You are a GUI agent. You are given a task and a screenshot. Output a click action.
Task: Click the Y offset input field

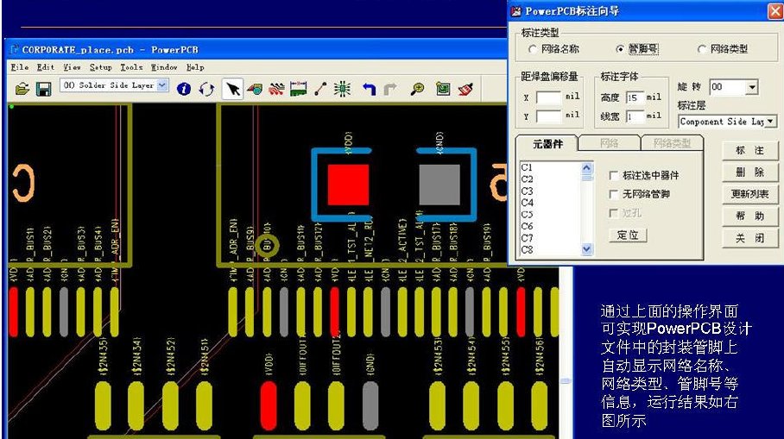coord(548,116)
